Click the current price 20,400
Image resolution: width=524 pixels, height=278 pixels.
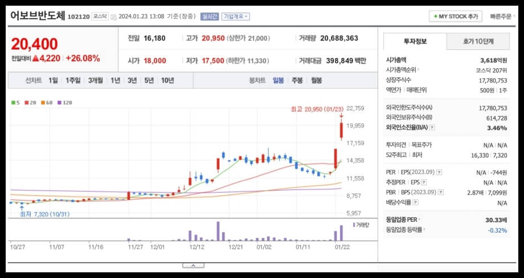[34, 44]
